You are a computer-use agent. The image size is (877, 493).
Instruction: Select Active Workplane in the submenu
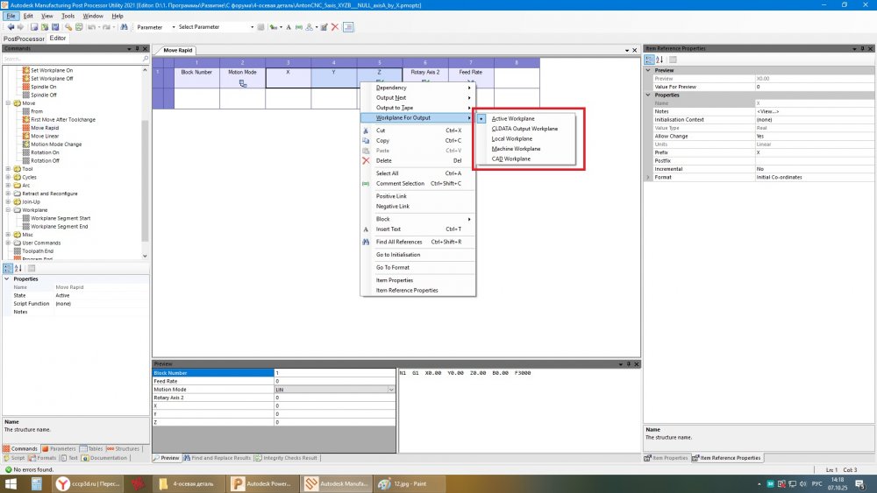[x=513, y=118]
